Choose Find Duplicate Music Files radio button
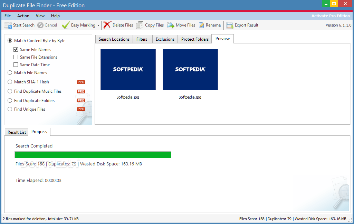354x224 pixels. click(x=10, y=91)
